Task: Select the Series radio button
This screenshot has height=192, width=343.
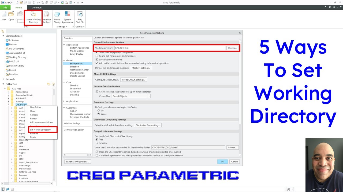Action: pyautogui.click(x=99, y=114)
